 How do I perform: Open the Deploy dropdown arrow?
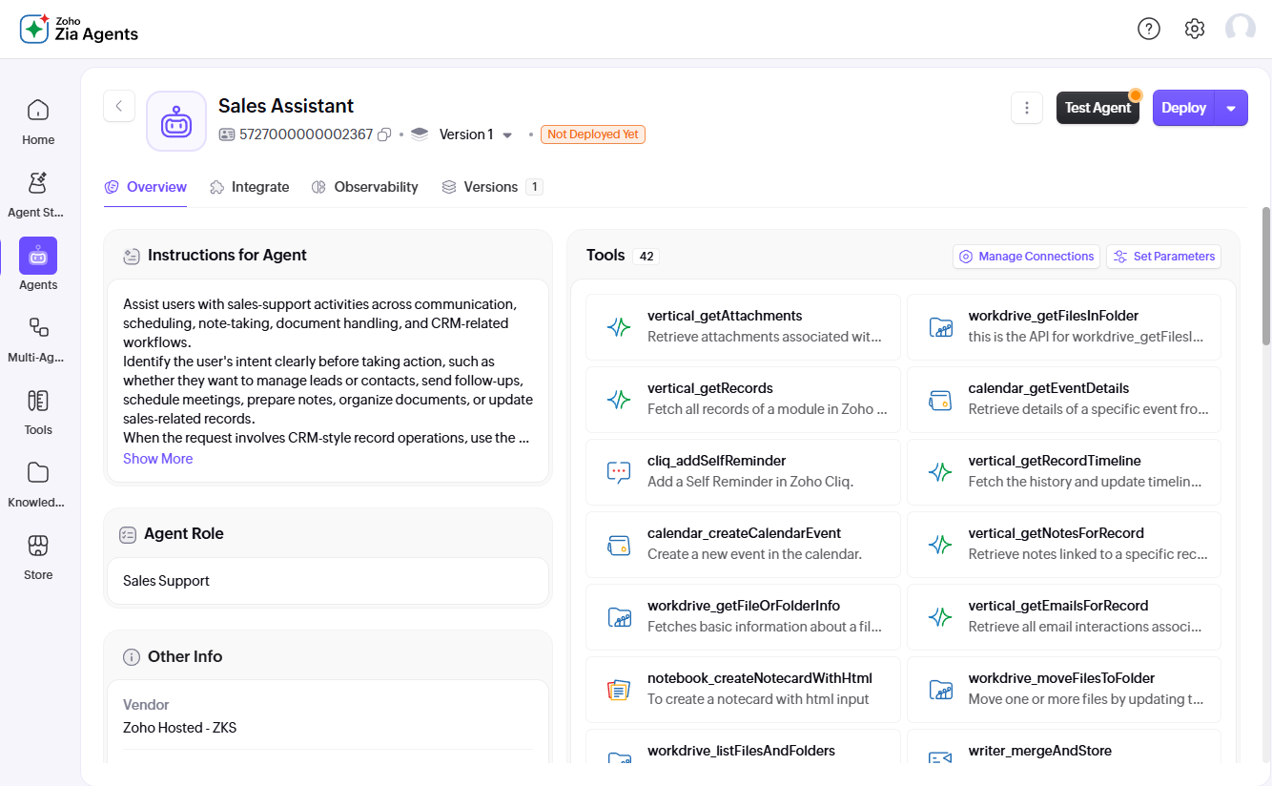pos(1231,108)
